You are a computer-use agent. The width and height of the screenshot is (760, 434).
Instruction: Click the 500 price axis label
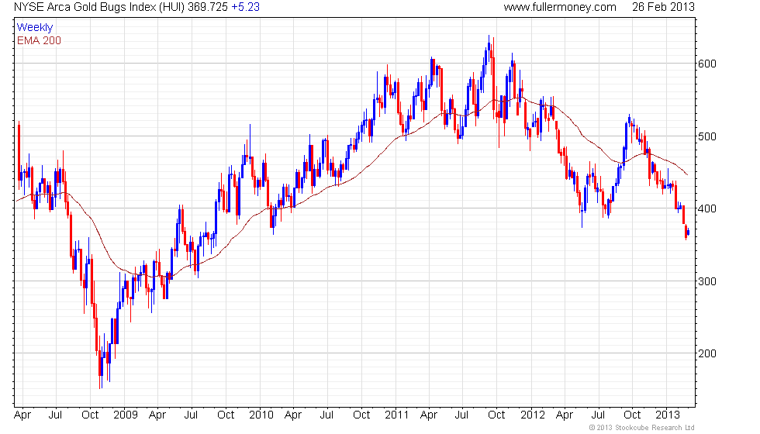pos(706,136)
